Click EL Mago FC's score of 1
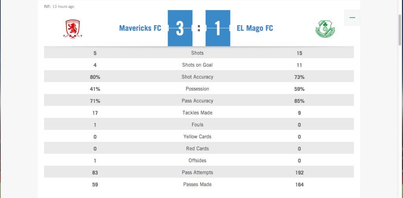 point(218,28)
